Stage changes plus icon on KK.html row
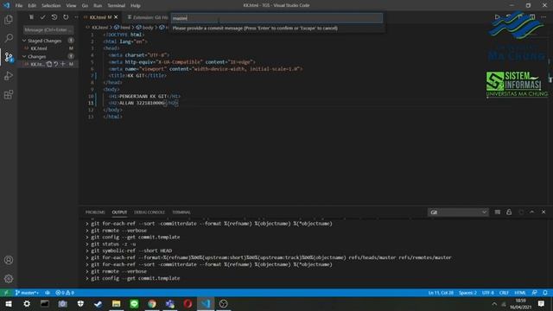 coord(63,64)
